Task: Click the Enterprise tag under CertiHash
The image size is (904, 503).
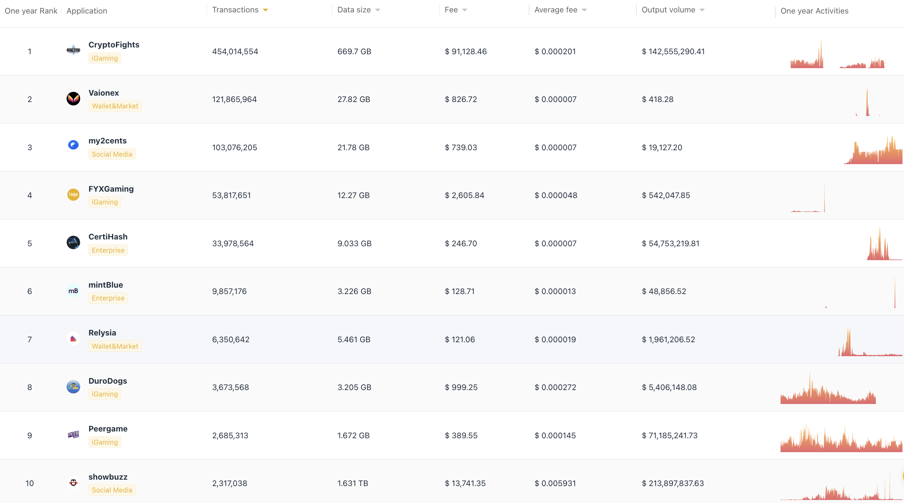Action: point(108,250)
